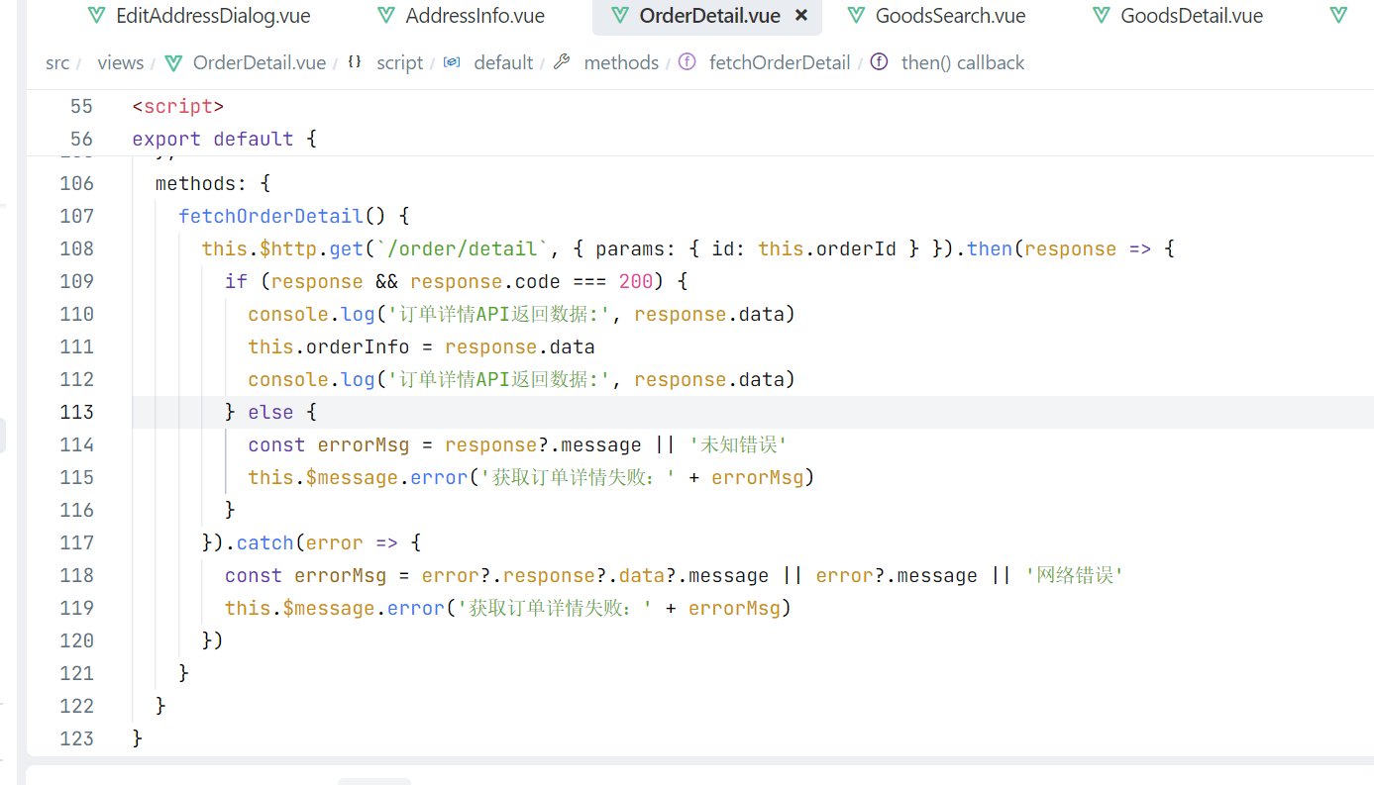Click variable icon beside 'default' breadcrumb

tap(452, 62)
